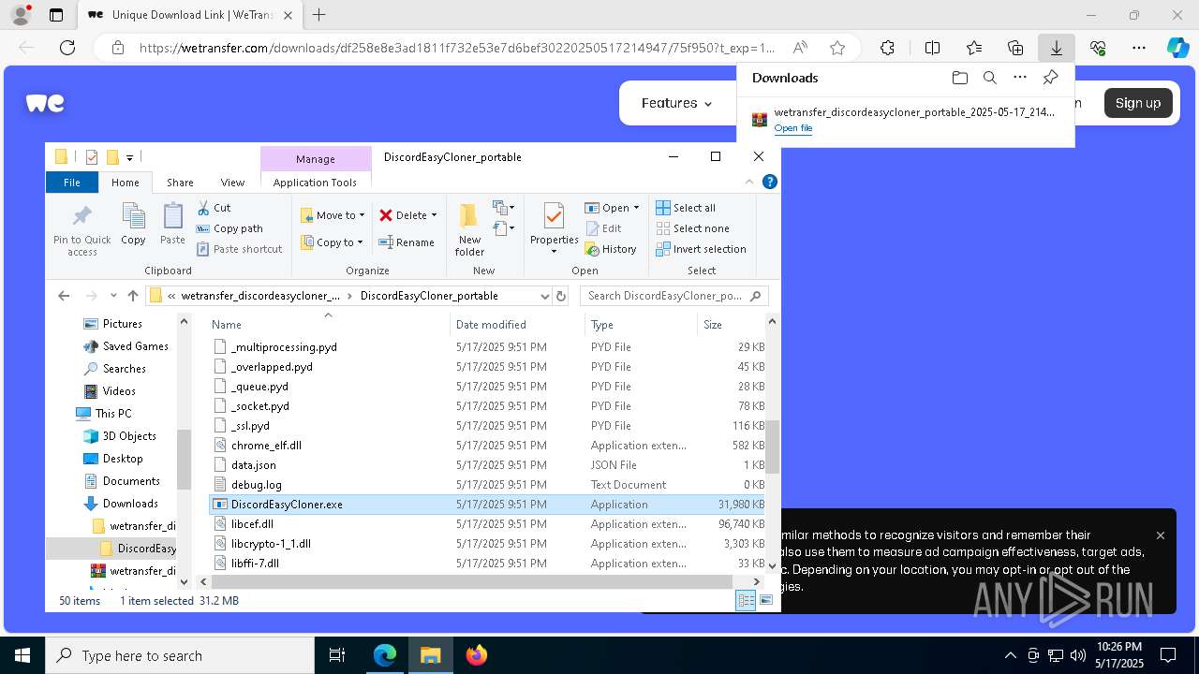Image resolution: width=1199 pixels, height=674 pixels.
Task: Open Firefox from the taskbar
Action: 477,655
